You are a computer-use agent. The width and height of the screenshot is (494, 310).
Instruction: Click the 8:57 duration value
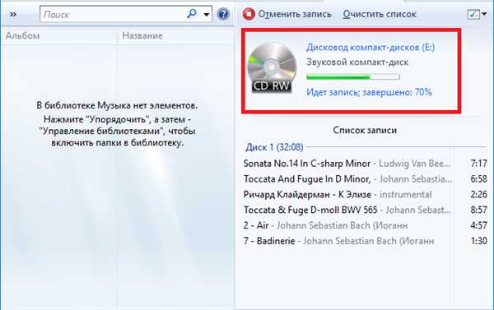pyautogui.click(x=478, y=210)
